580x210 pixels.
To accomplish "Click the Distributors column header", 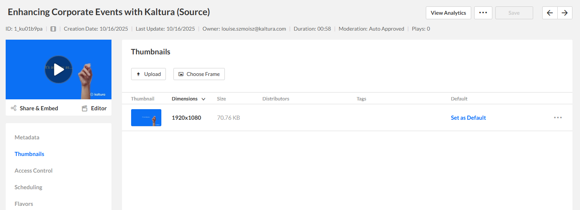I will click(x=276, y=99).
